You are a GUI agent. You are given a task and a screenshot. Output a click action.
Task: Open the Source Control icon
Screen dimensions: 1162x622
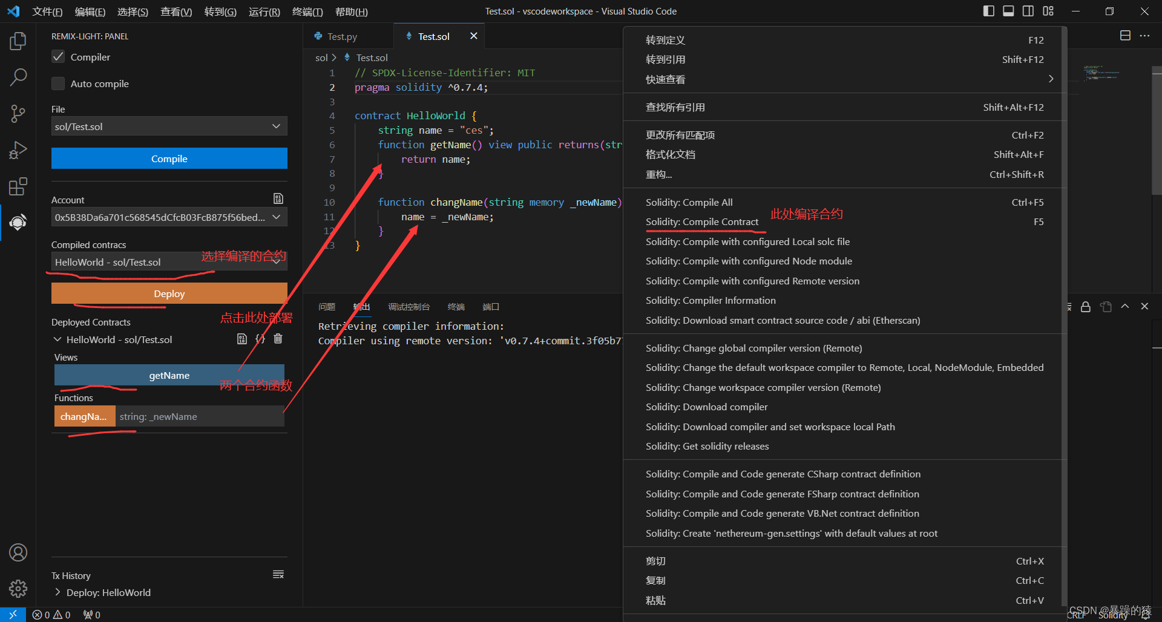click(x=18, y=114)
